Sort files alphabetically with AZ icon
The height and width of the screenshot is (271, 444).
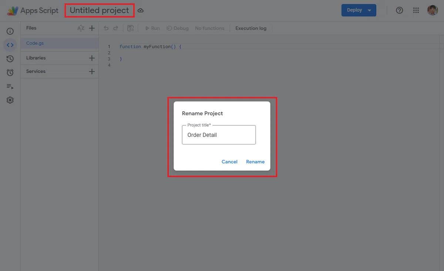point(81,28)
